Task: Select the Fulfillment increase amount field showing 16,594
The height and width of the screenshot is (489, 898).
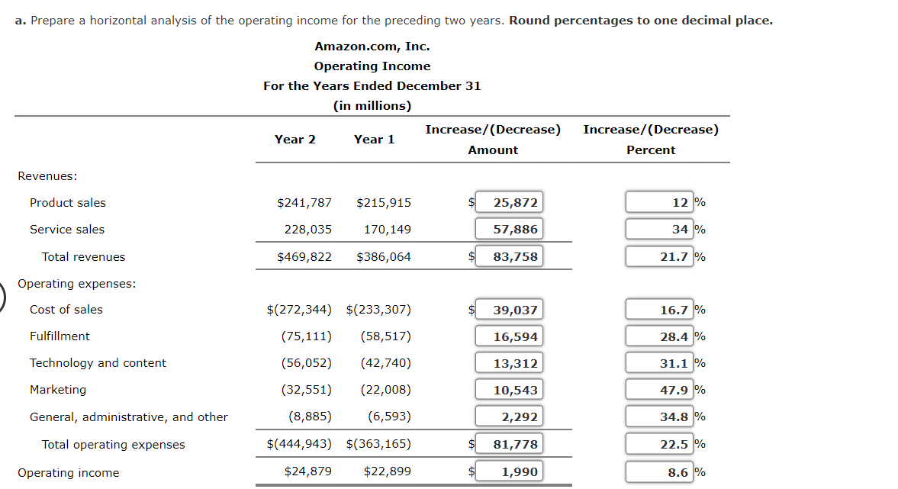Action: (509, 336)
